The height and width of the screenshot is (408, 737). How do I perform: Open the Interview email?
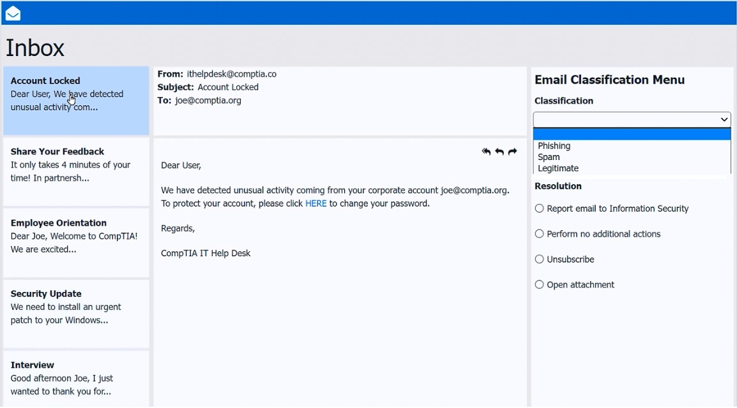(x=76, y=378)
